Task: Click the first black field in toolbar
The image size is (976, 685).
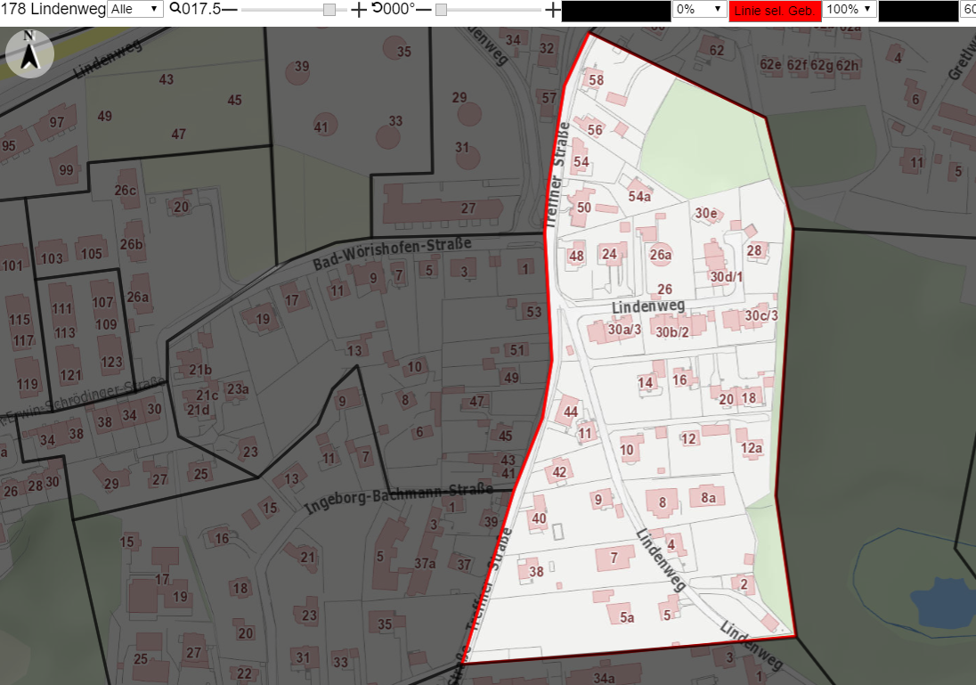Action: (x=616, y=11)
